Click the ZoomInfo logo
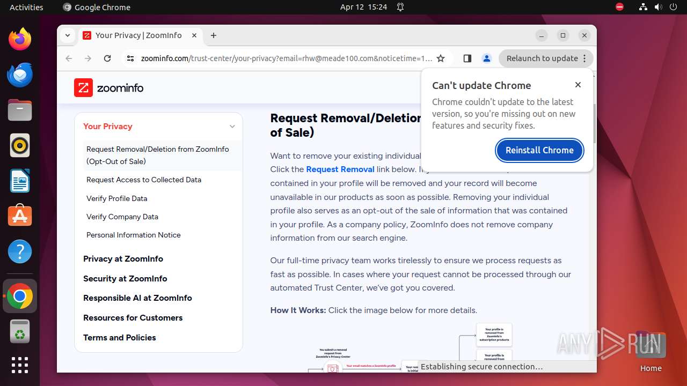 [109, 88]
